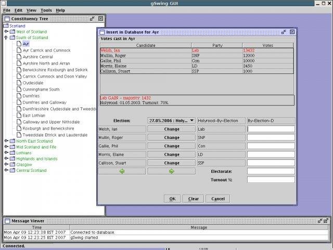This screenshot has width=333, height=250.
Task: Iconify the Message Viewer panel
Action: (320, 221)
